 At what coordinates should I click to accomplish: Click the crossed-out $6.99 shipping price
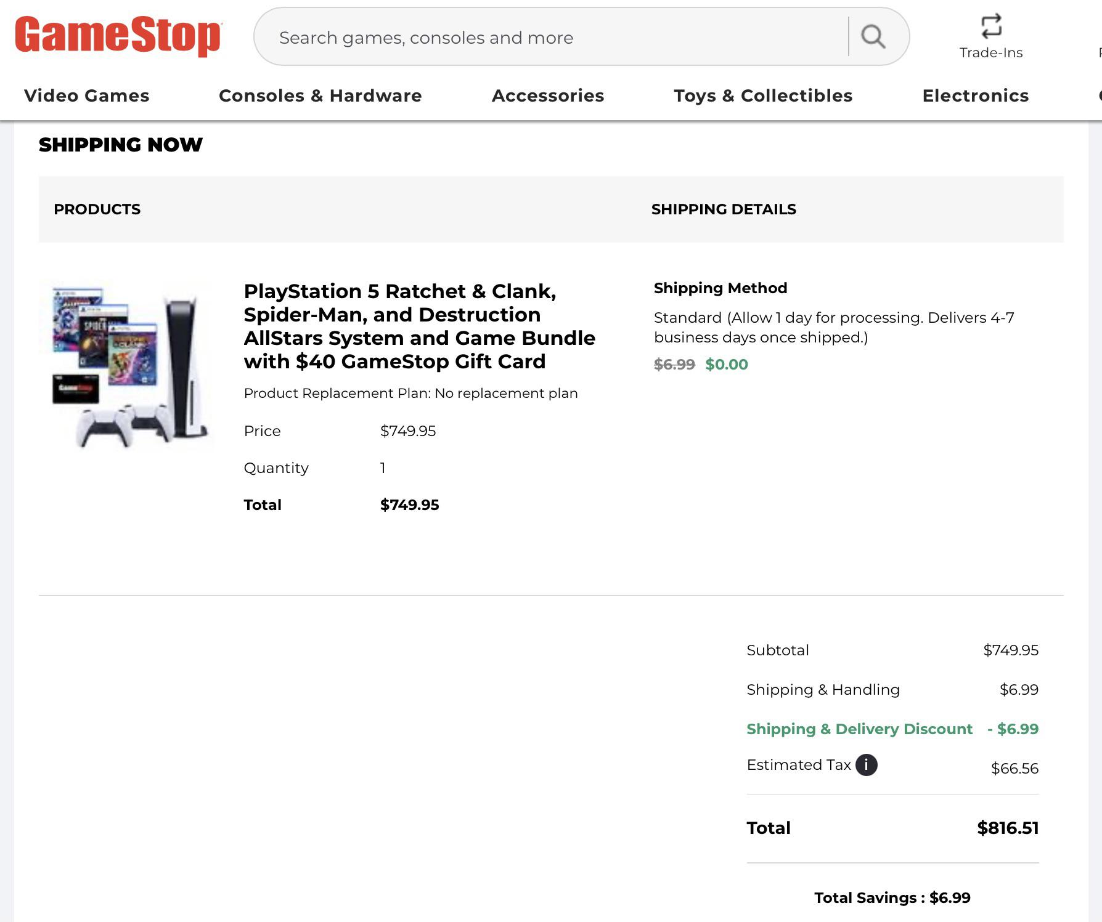(x=674, y=364)
